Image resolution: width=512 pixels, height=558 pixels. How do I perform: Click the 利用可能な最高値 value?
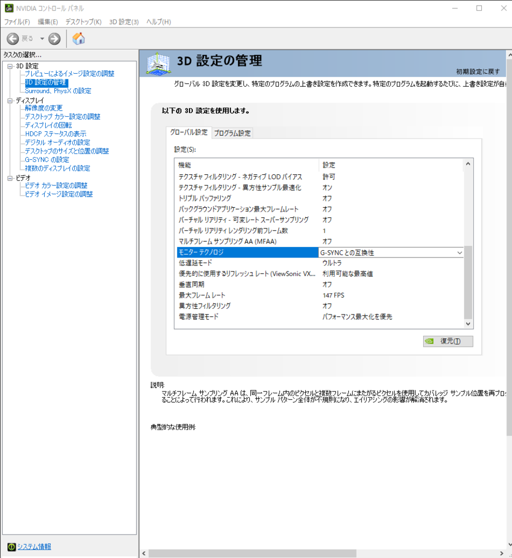pyautogui.click(x=348, y=274)
